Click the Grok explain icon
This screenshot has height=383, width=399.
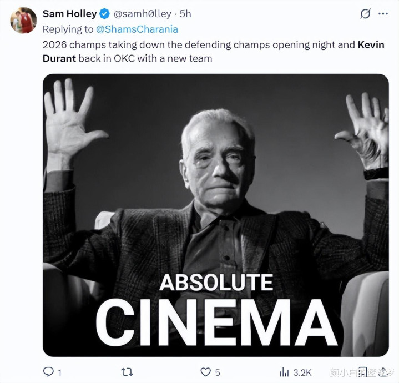(365, 14)
